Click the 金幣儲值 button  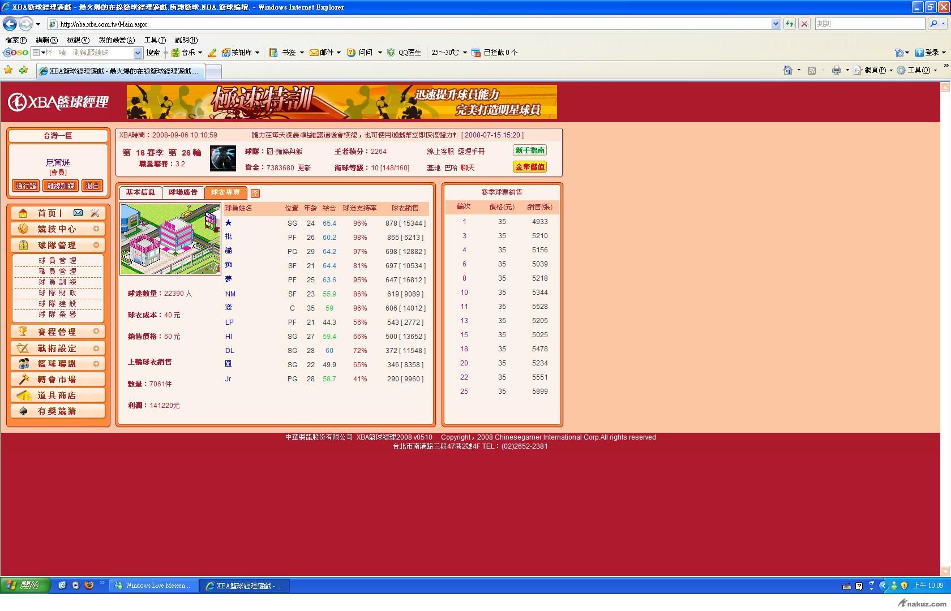point(530,167)
